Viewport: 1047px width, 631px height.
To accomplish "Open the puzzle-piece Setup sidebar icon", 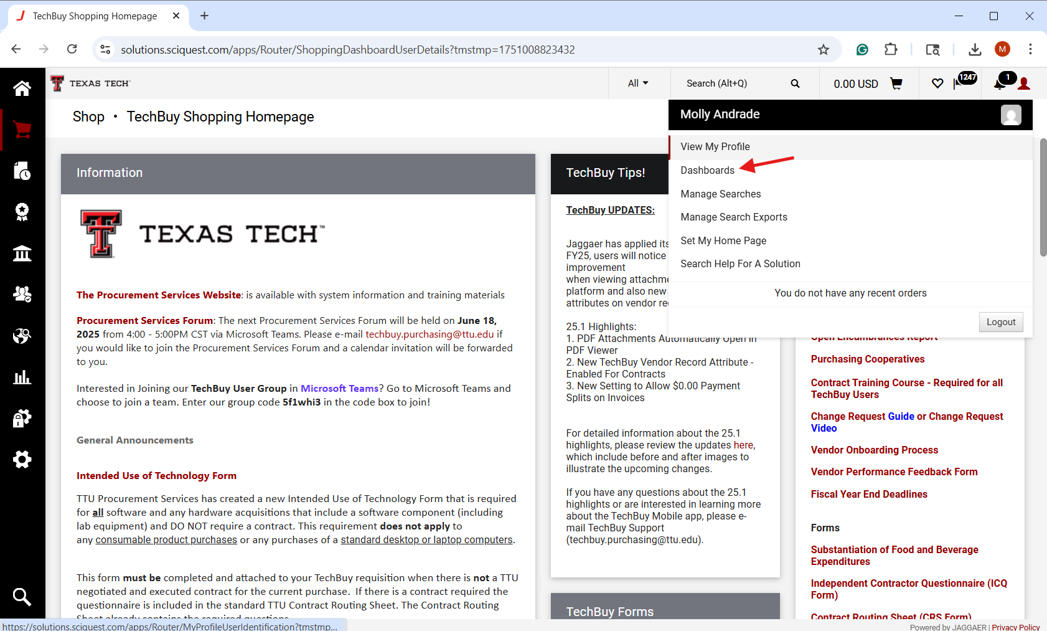I will click(22, 418).
